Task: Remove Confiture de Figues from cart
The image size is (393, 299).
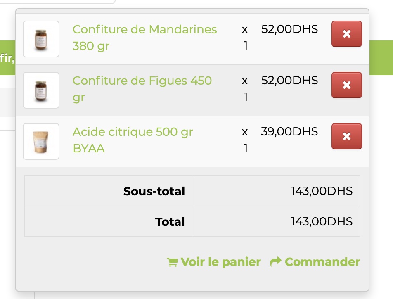Action: pyautogui.click(x=347, y=85)
